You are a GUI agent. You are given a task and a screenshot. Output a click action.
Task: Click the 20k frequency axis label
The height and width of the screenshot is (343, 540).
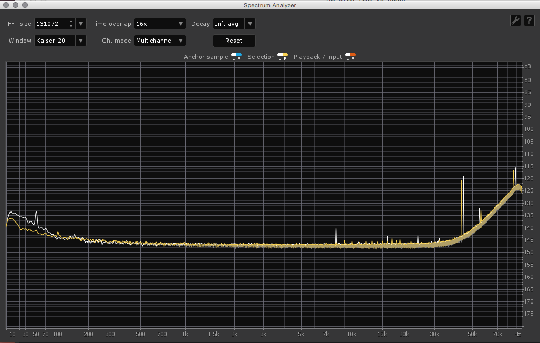(404, 334)
